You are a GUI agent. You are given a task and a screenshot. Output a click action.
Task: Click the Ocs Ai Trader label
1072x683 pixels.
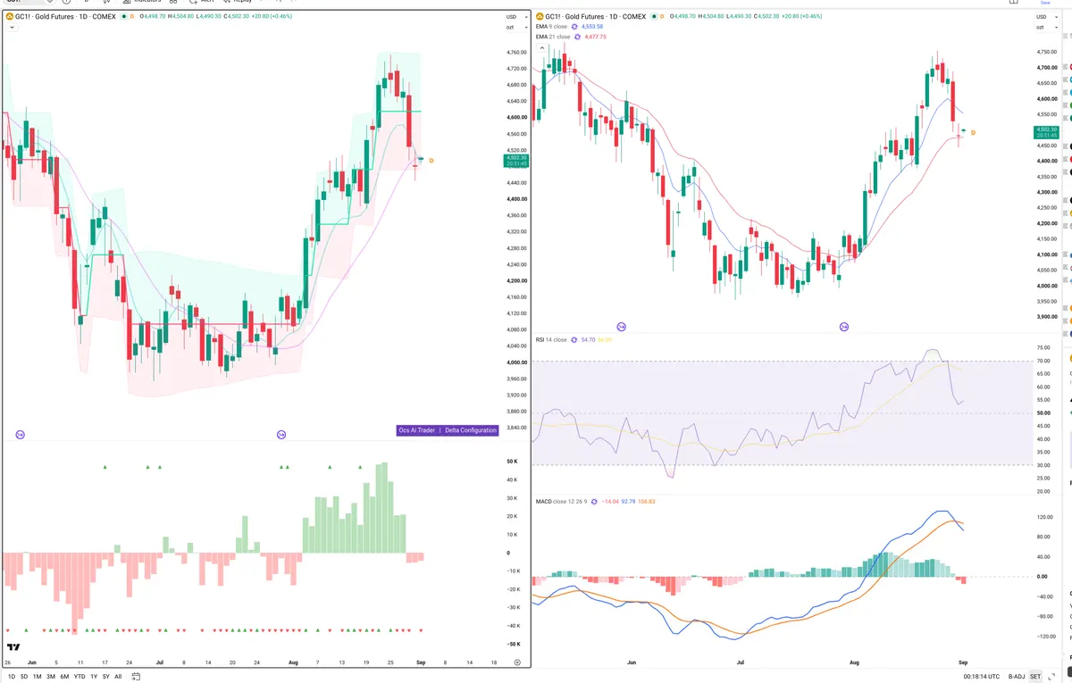[x=417, y=430]
